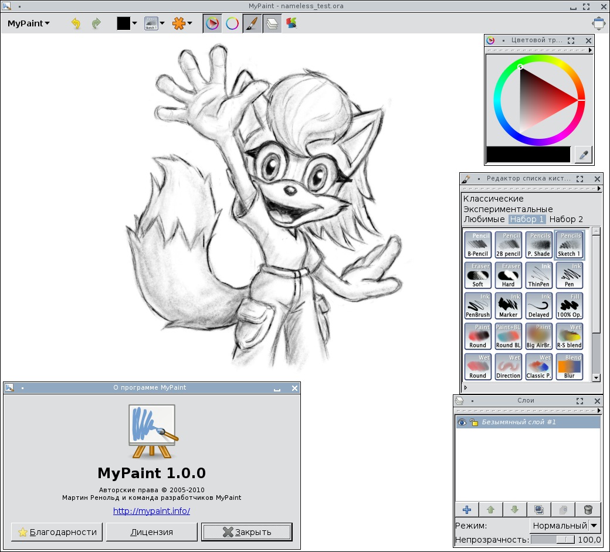Select the Безымянный слой #1 layer row
This screenshot has width=610, height=552.
tap(528, 422)
